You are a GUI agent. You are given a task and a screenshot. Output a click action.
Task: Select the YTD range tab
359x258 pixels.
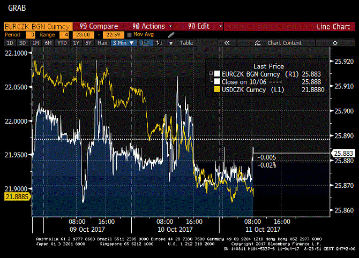pyautogui.click(x=62, y=43)
